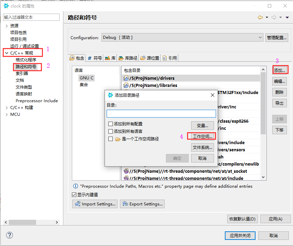The image size is (293, 246).
Task: Click 取消 in 添加目录路径 dialog
Action: point(202,158)
